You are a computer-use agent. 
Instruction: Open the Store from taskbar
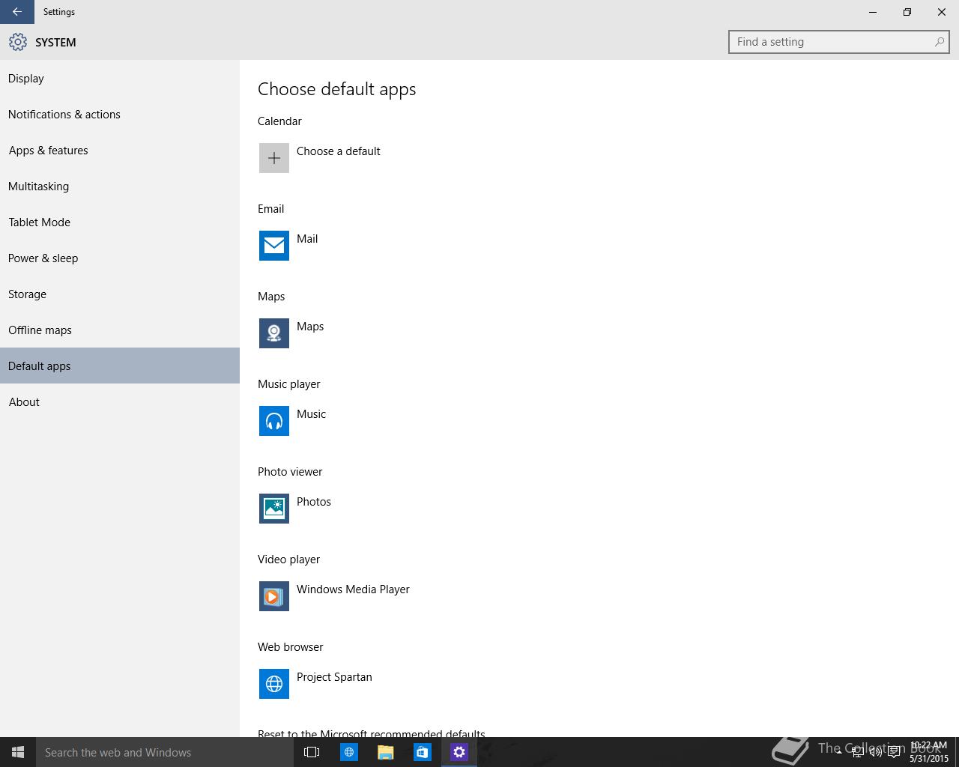423,752
